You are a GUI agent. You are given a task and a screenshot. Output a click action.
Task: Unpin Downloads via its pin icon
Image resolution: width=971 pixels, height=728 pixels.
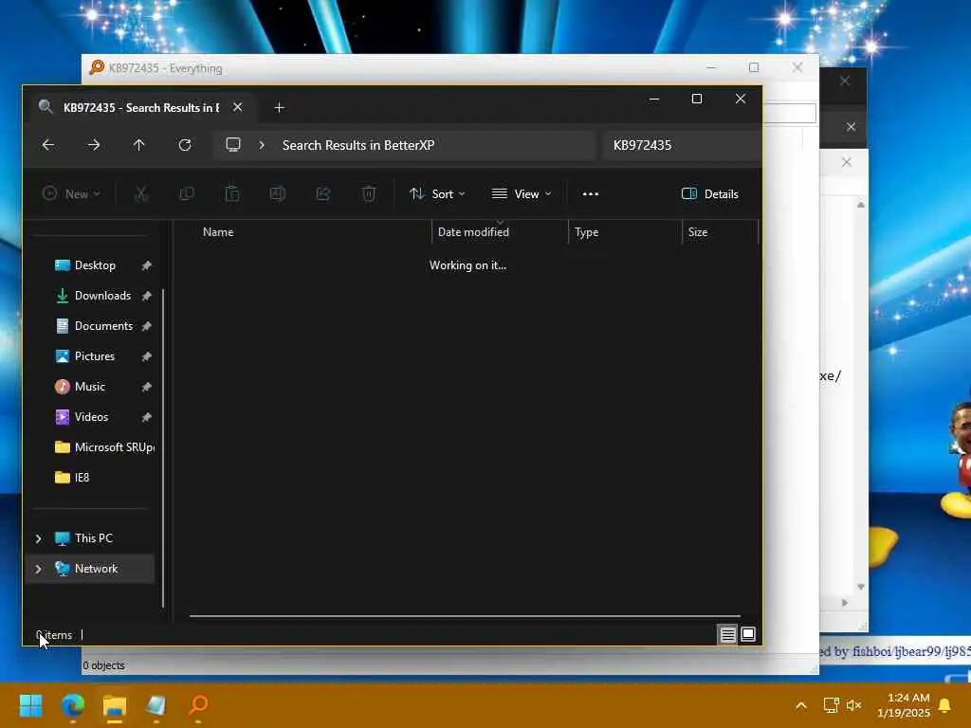(146, 296)
